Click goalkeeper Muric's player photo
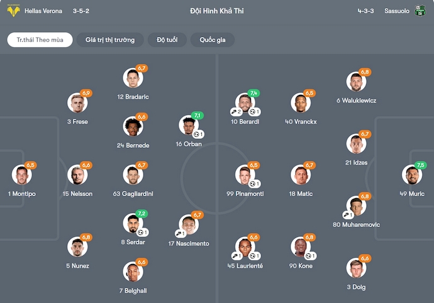Image resolution: width=434 pixels, height=303 pixels. tap(412, 175)
